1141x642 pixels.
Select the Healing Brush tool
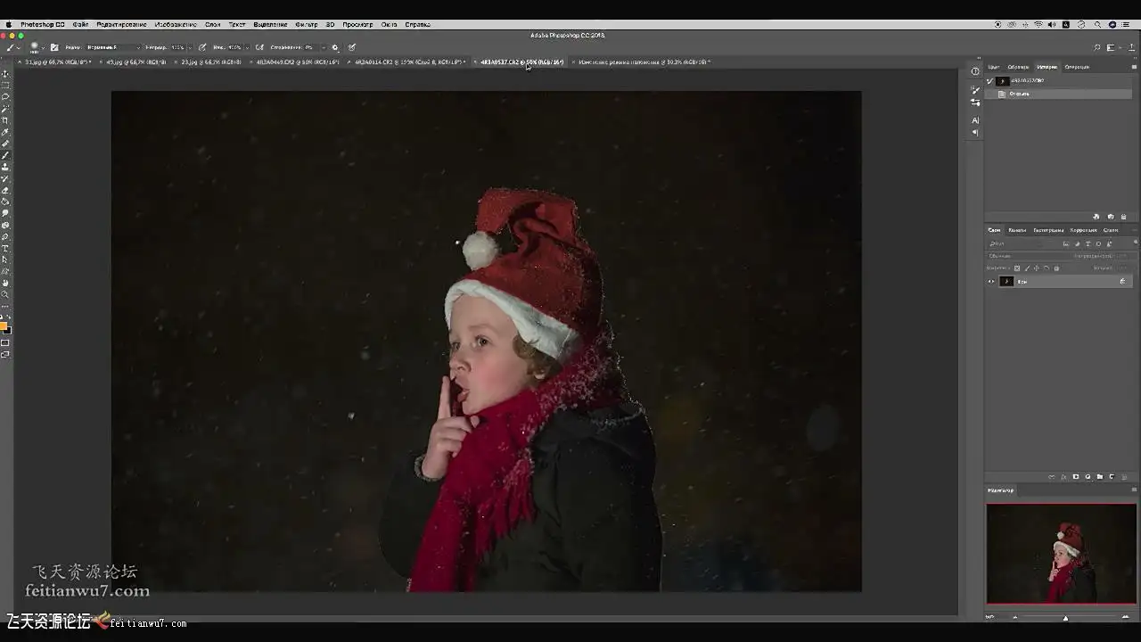click(x=5, y=144)
